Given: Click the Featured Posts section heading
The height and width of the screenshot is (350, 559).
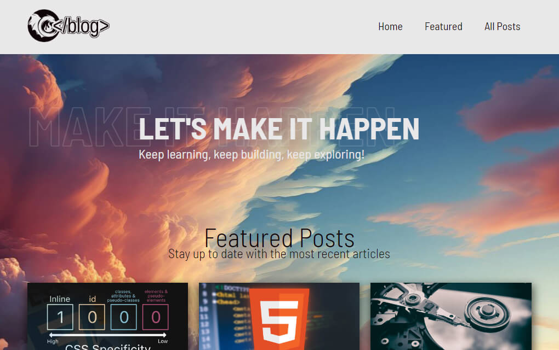Looking at the screenshot, I should pyautogui.click(x=279, y=237).
